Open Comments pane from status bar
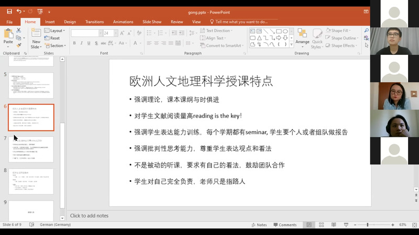This screenshot has height=235, width=419. pyautogui.click(x=284, y=225)
